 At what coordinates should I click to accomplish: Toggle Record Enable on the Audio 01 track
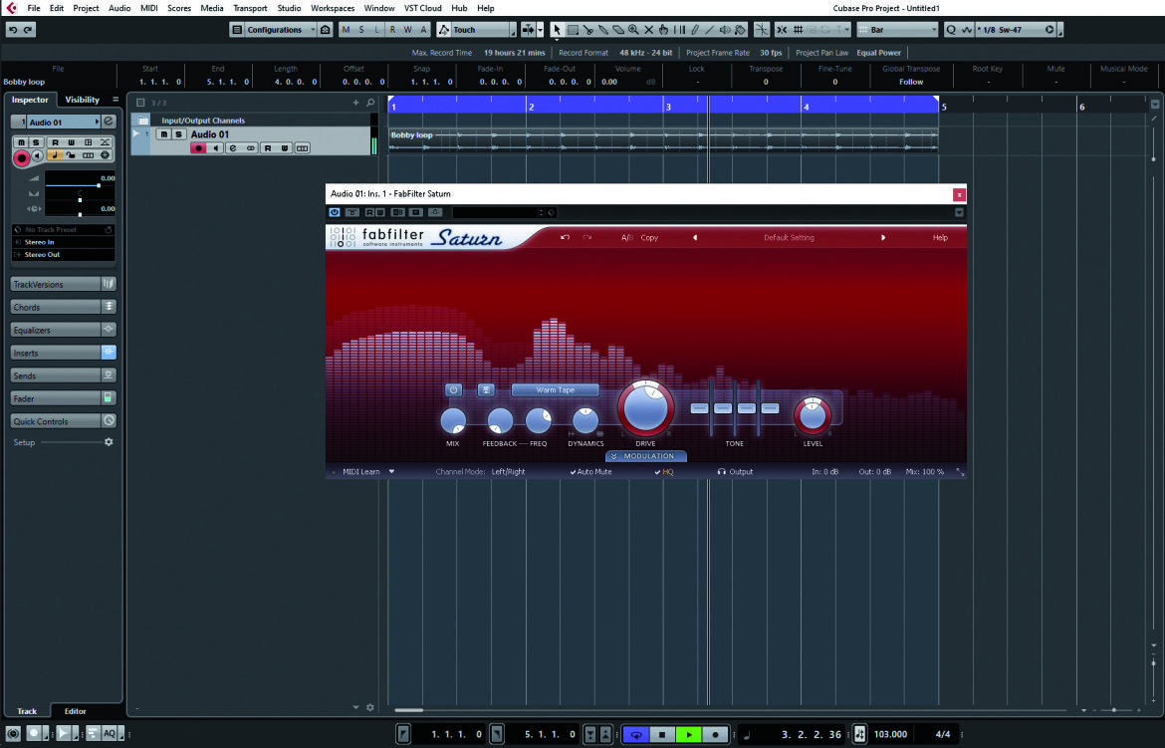click(x=198, y=148)
